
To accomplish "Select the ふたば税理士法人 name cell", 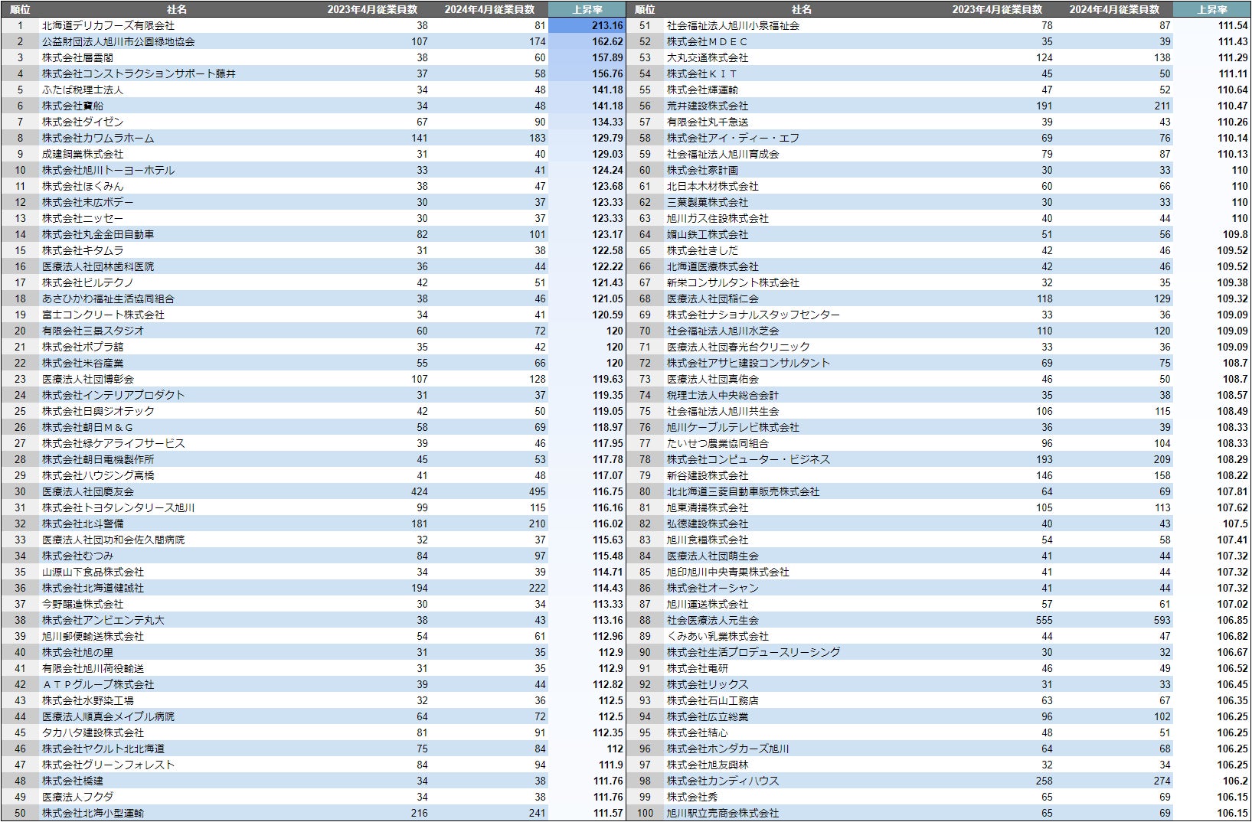I will 83,90.
